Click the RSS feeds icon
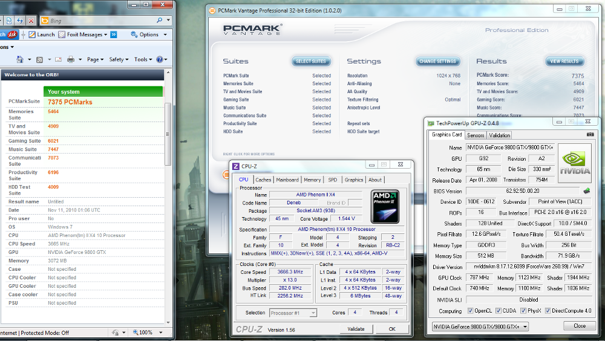Image resolution: width=605 pixels, height=341 pixels. tap(39, 59)
